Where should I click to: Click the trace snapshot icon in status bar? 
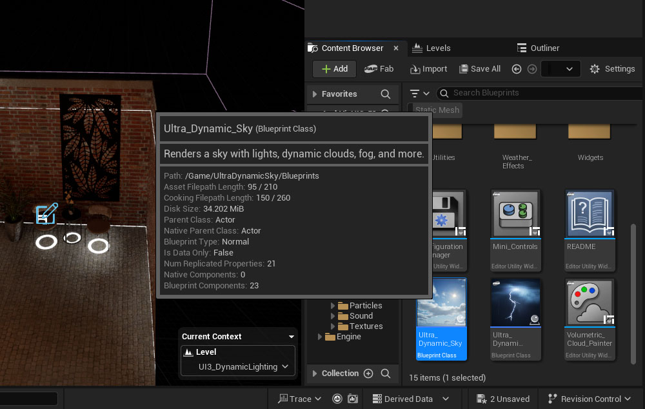click(353, 399)
